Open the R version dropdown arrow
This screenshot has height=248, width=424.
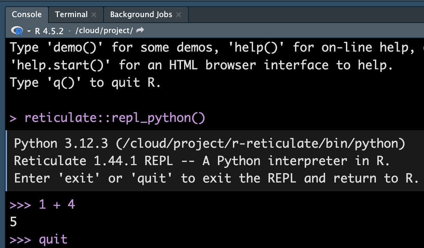pos(29,31)
